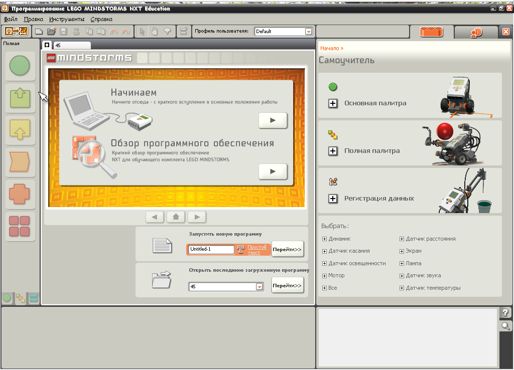Select the comment tool

(x=167, y=32)
